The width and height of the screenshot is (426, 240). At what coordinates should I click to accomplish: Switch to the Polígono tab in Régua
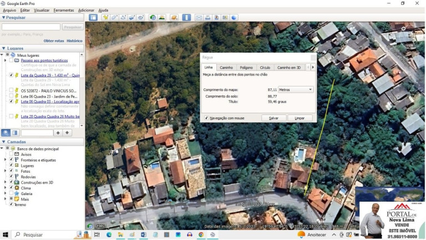coord(246,67)
